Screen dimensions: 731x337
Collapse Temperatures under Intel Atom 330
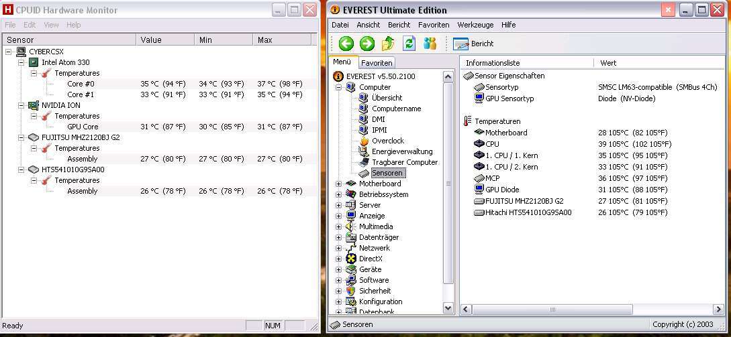click(x=34, y=73)
